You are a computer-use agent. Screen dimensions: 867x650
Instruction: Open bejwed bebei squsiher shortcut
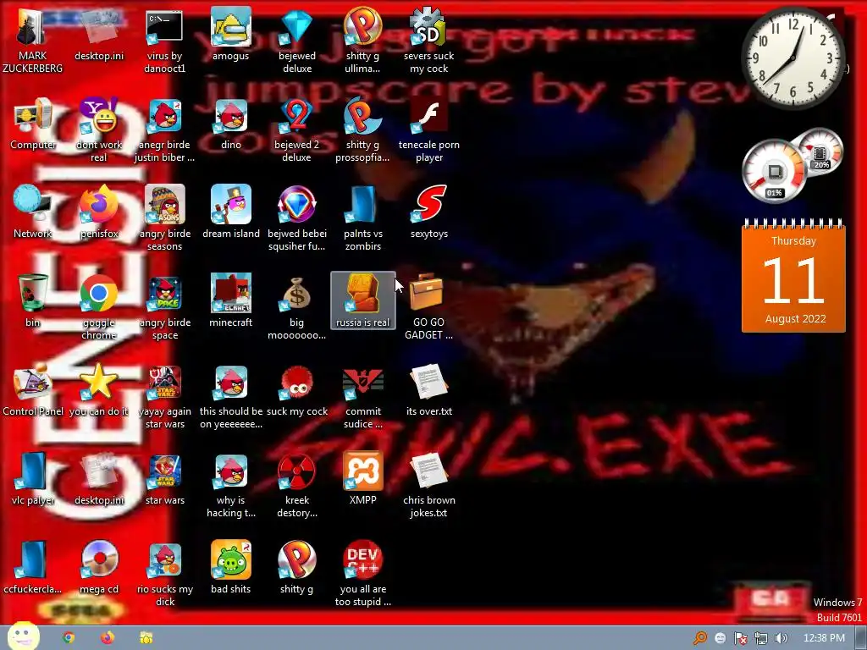[297, 218]
